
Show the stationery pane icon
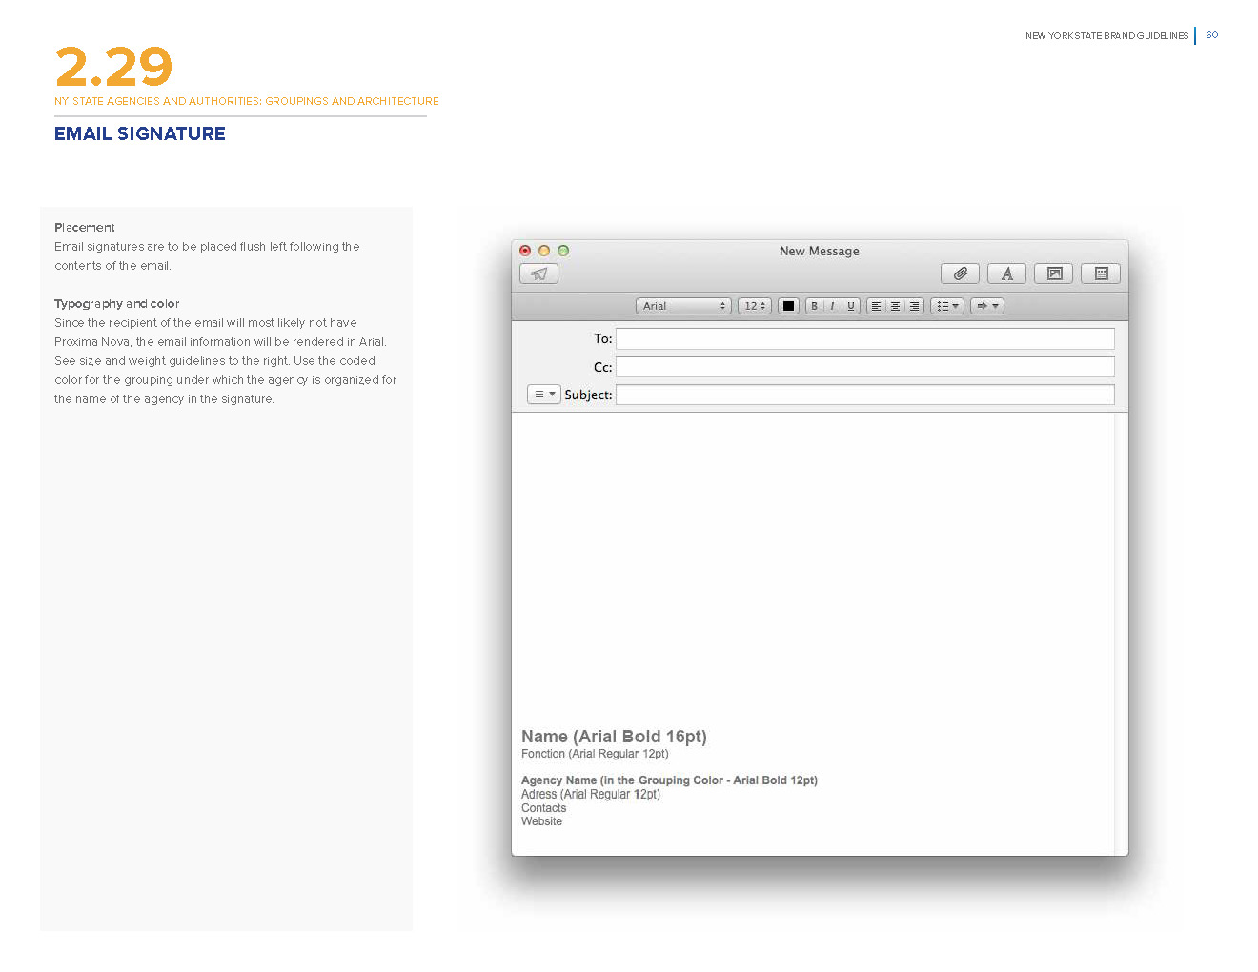click(x=1101, y=273)
